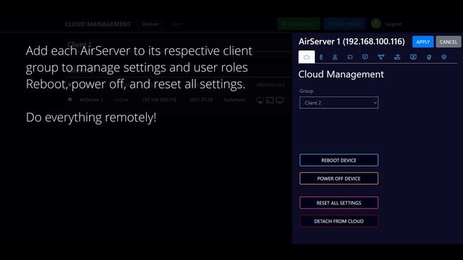Image resolution: width=463 pixels, height=260 pixels.
Task: Click the CANCEL button
Action: (449, 42)
